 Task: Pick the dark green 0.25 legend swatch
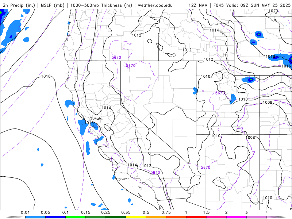[116, 217]
